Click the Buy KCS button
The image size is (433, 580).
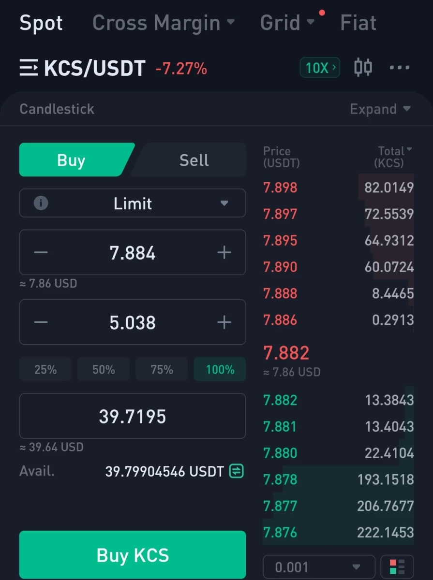click(x=133, y=555)
